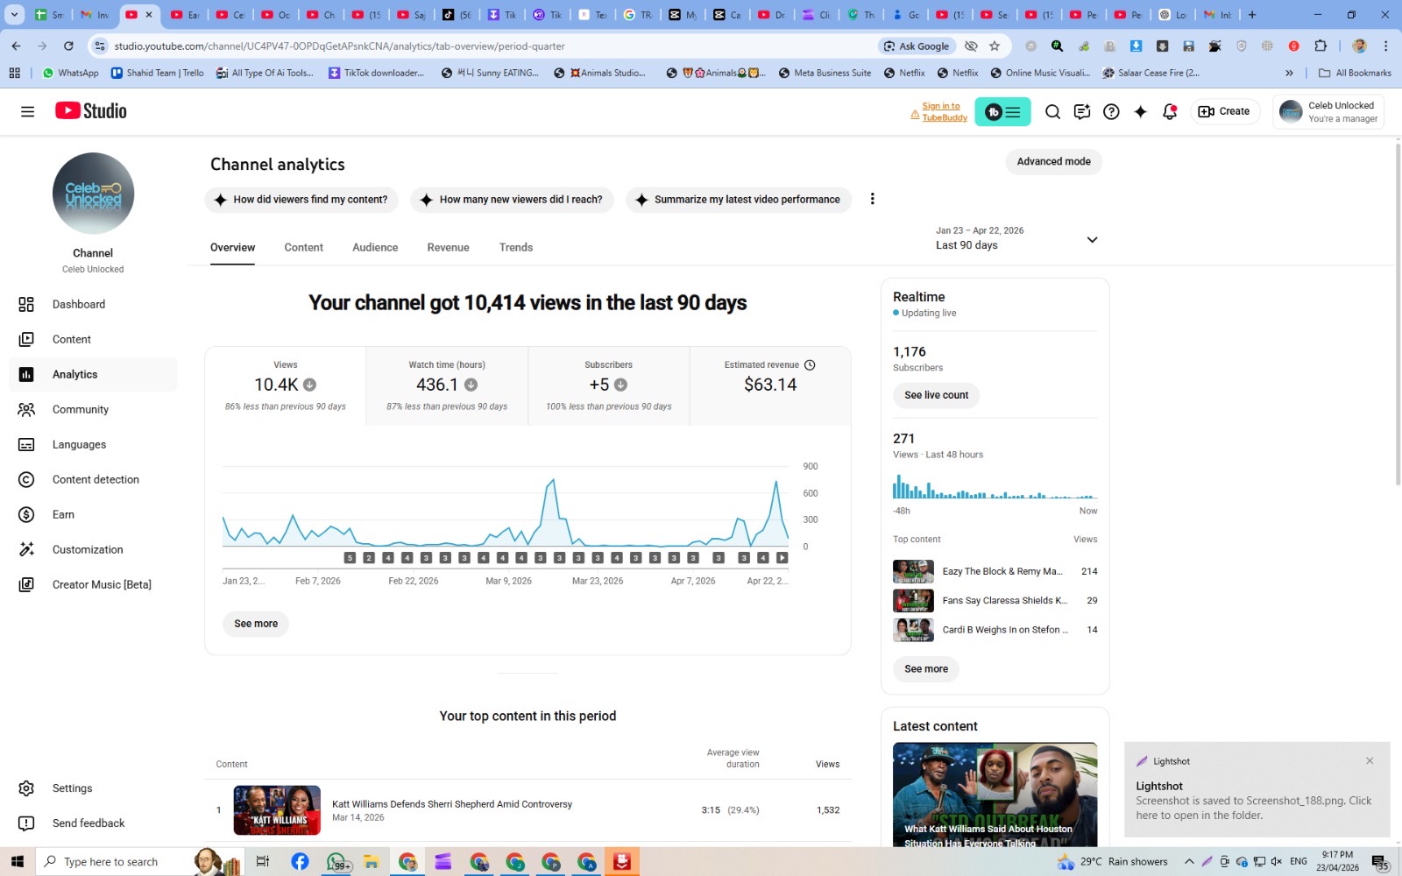
Task: Open Customization in the sidebar
Action: click(93, 549)
